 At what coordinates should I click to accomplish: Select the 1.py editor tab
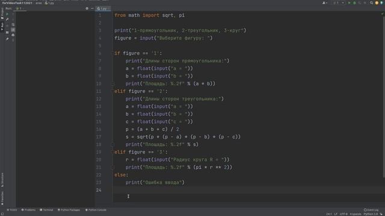point(103,8)
